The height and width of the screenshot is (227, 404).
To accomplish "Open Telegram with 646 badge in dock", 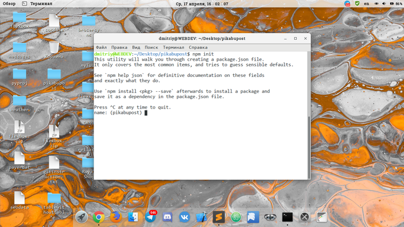I will click(x=151, y=217).
